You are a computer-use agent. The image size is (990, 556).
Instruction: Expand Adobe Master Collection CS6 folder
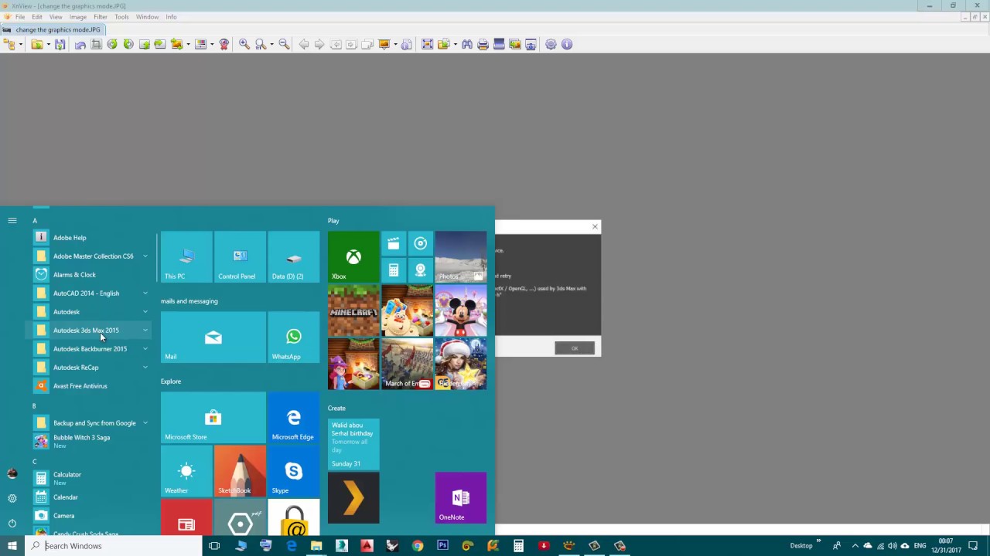click(x=145, y=256)
